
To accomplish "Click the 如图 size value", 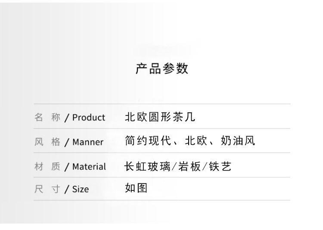I will coord(136,188).
